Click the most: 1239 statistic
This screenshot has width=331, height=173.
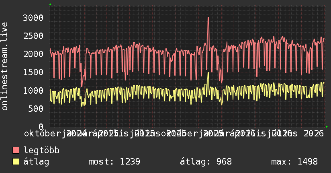click(x=114, y=162)
